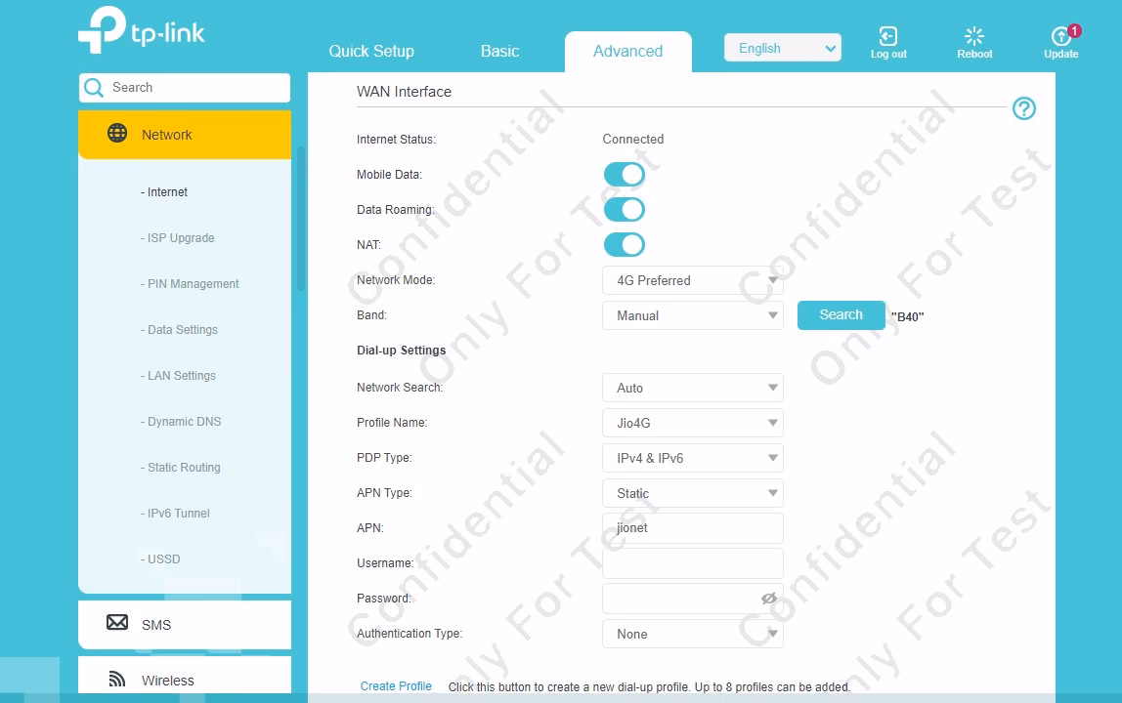Click the SMS envelope icon

point(117,622)
